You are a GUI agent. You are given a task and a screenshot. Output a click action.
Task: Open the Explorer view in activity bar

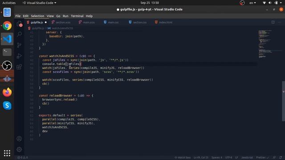point(20,24)
